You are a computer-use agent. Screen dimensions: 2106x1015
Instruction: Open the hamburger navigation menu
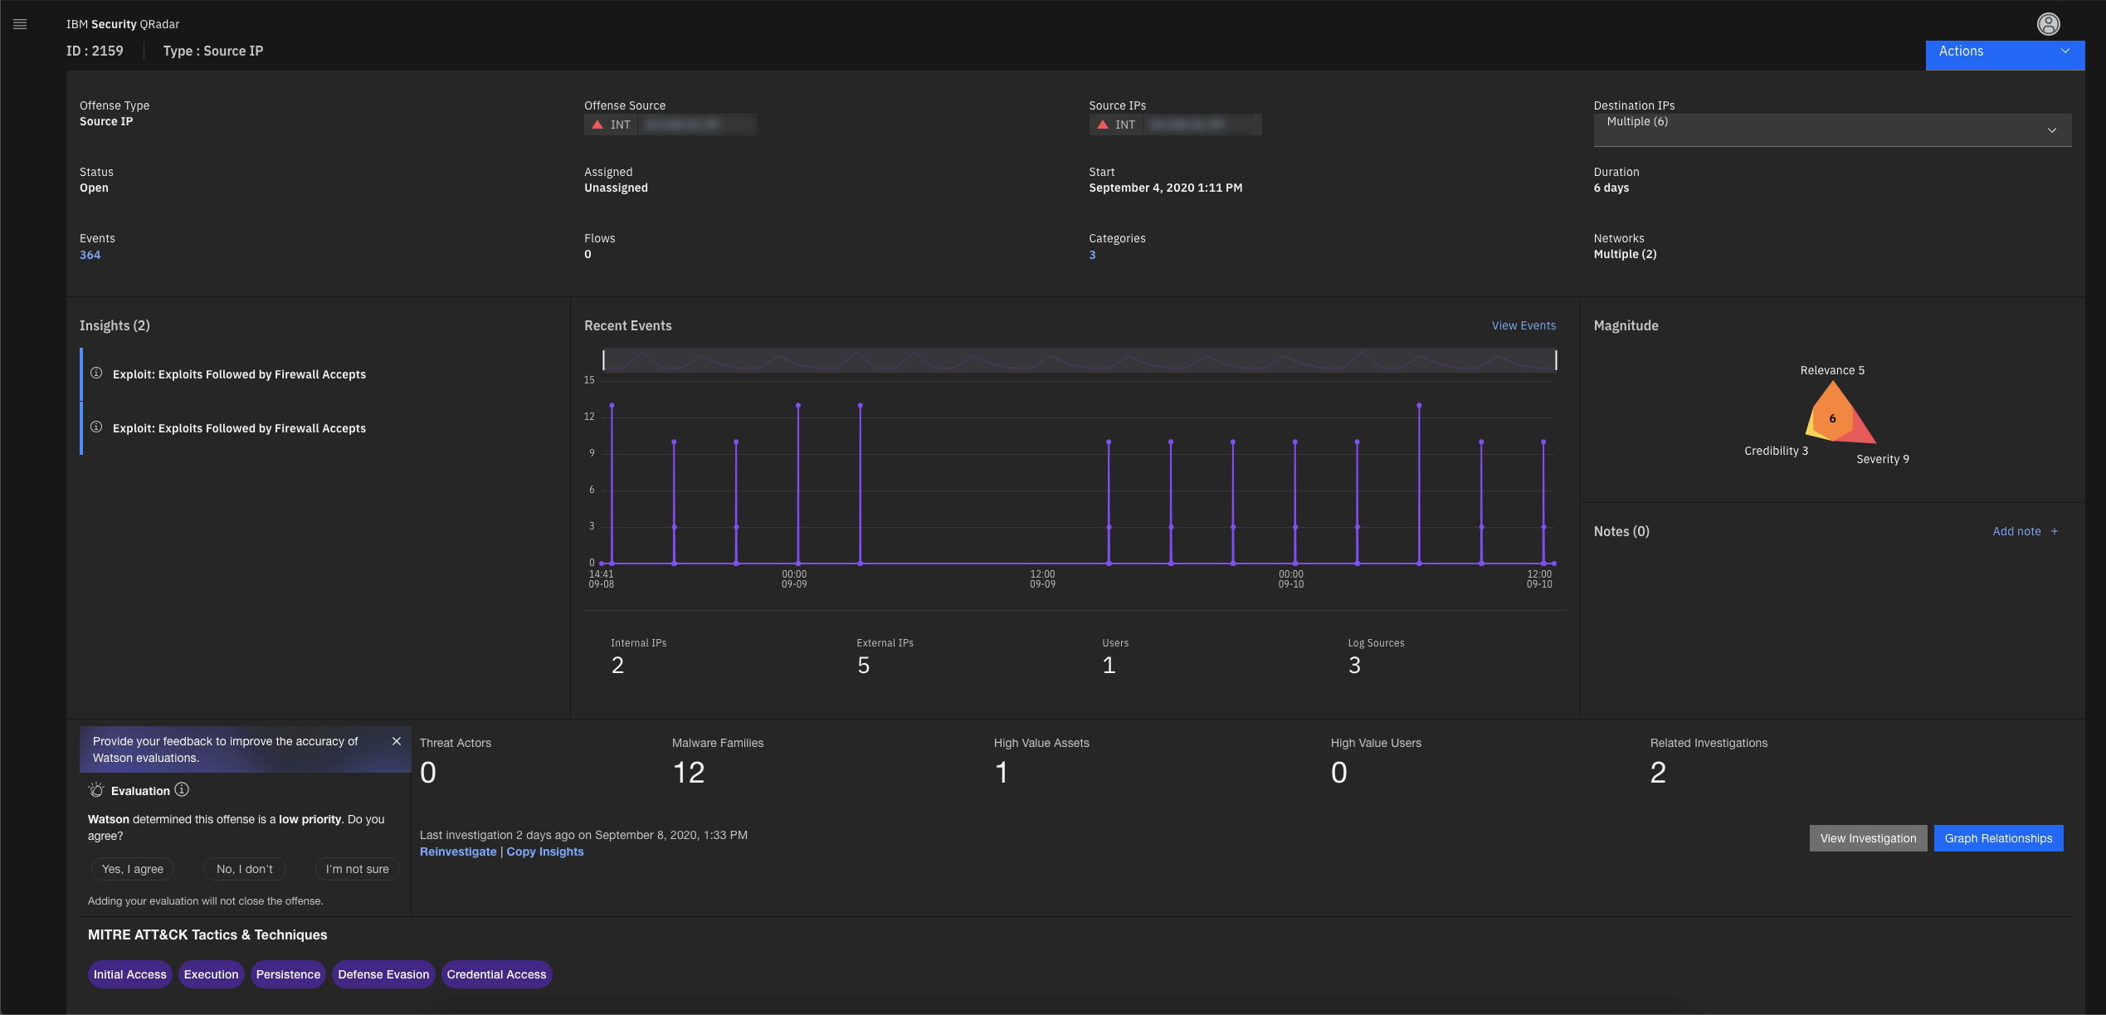(x=20, y=24)
